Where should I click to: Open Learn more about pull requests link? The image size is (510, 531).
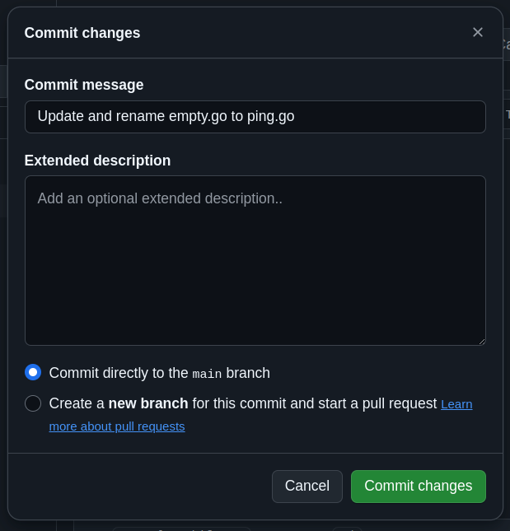tap(456, 404)
